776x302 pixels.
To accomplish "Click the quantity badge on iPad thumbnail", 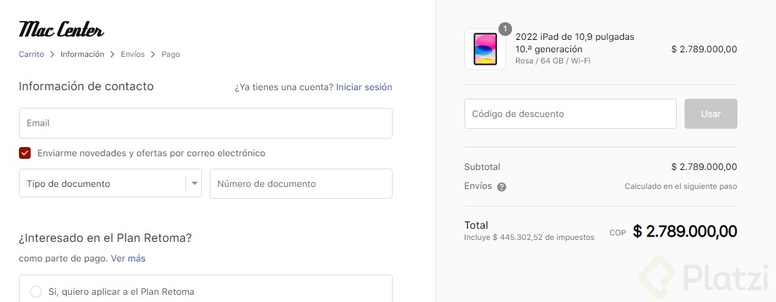I will pyautogui.click(x=504, y=29).
